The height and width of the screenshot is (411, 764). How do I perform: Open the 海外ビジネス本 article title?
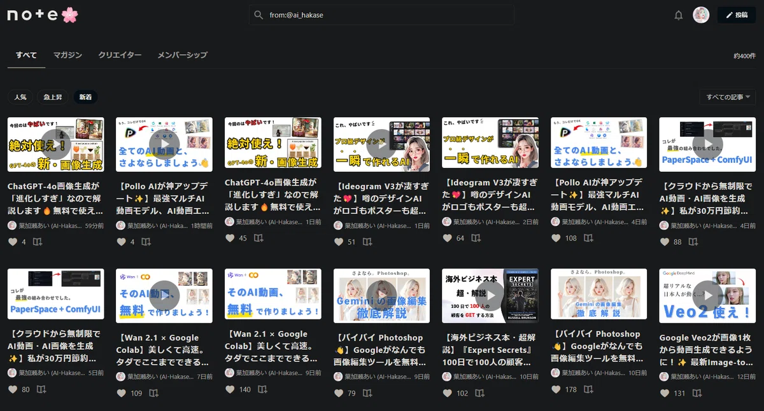click(490, 351)
